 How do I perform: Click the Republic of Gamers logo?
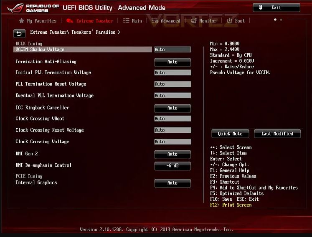tap(33, 8)
